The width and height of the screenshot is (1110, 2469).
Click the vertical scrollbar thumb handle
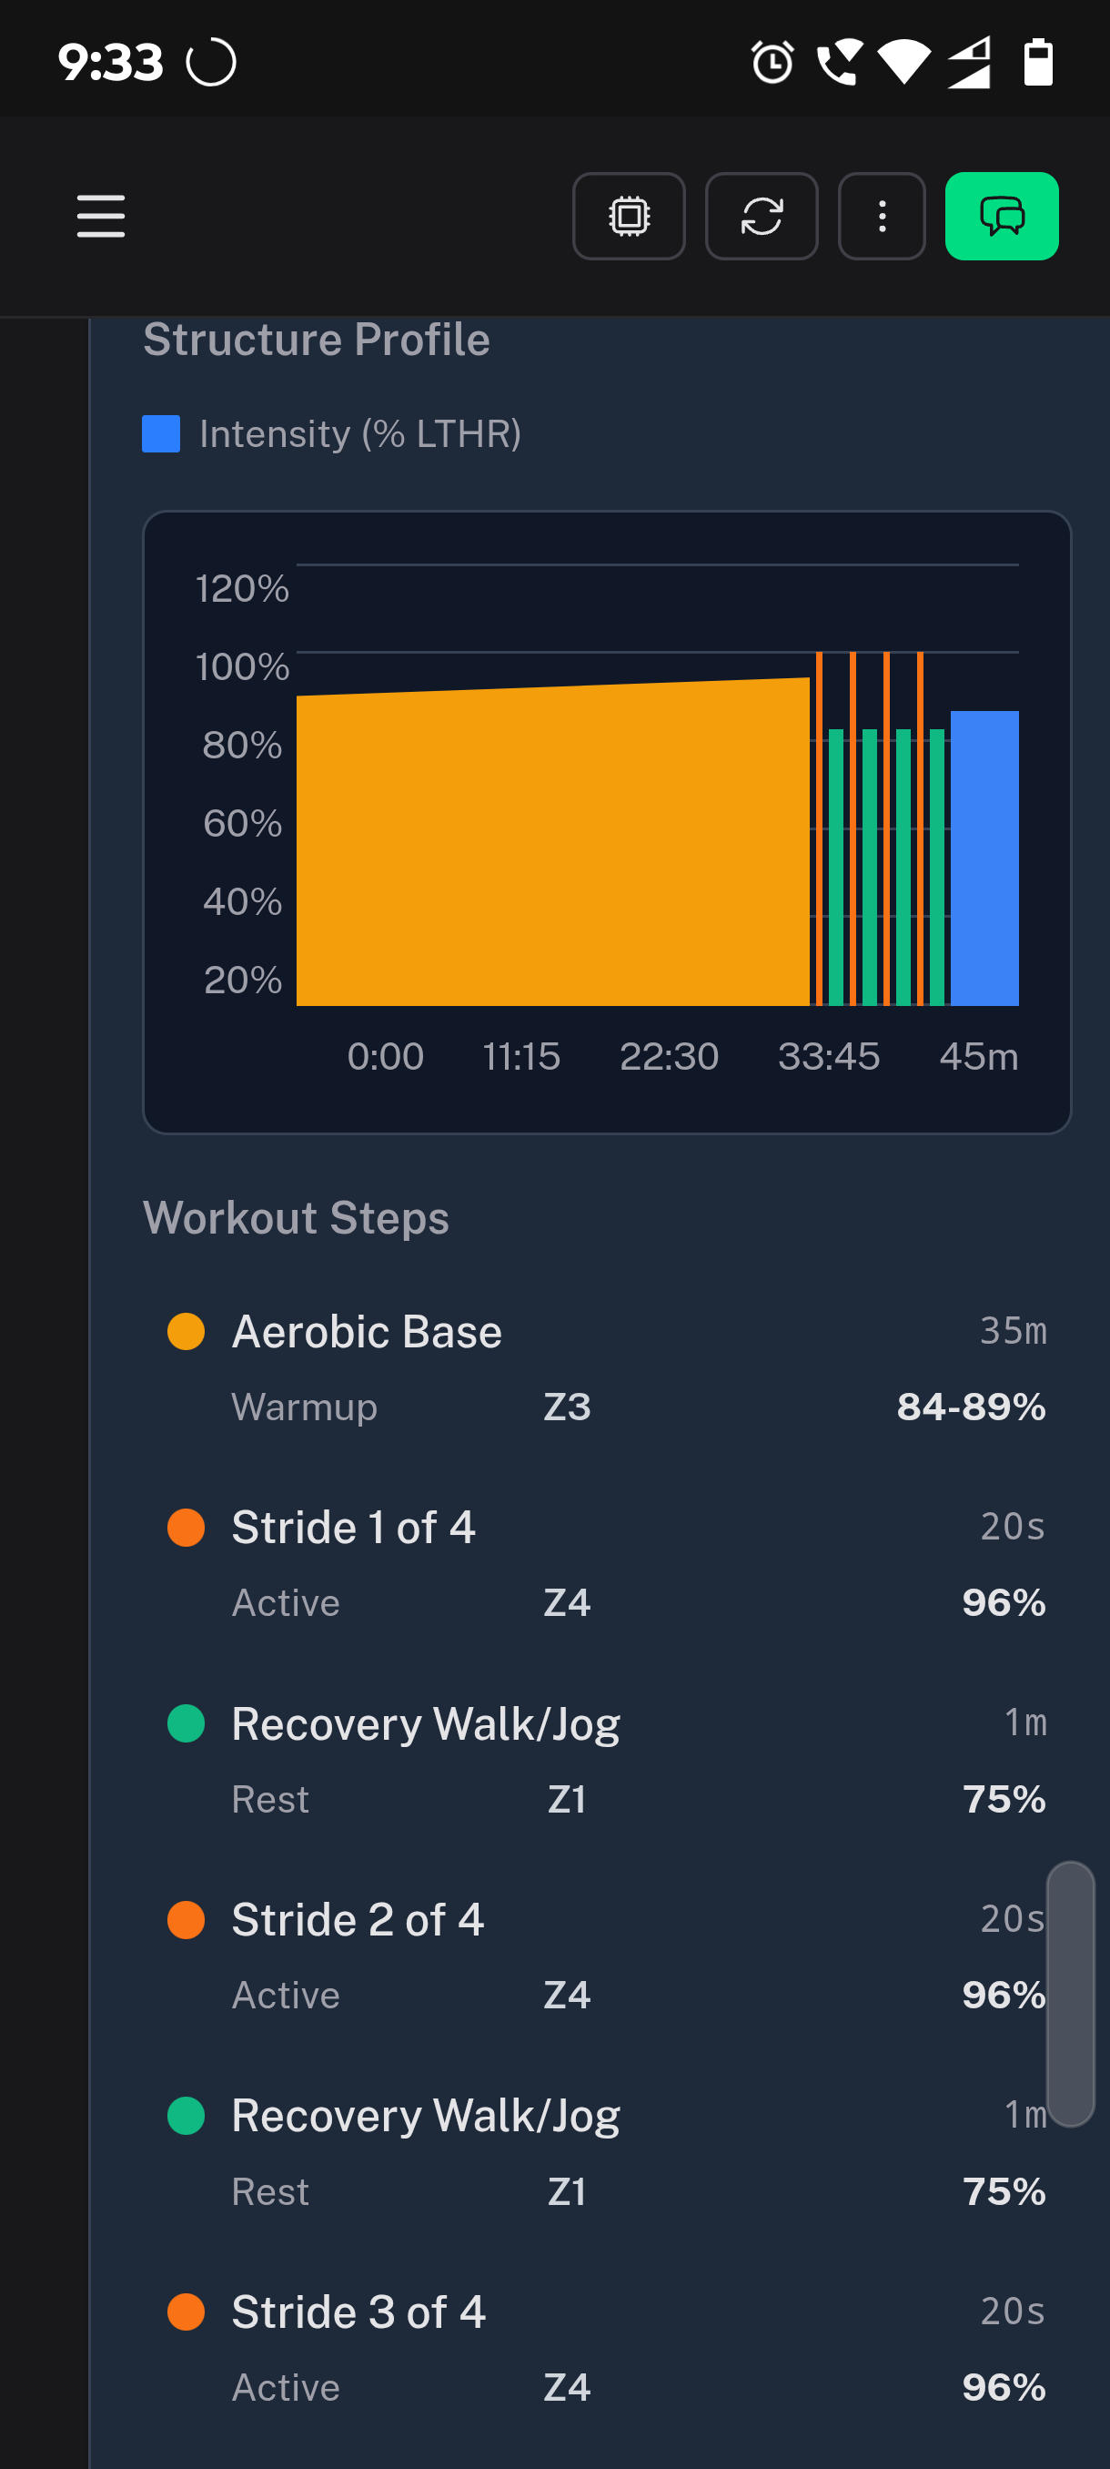tap(1070, 1994)
